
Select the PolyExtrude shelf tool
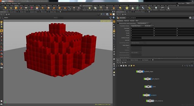6,9
